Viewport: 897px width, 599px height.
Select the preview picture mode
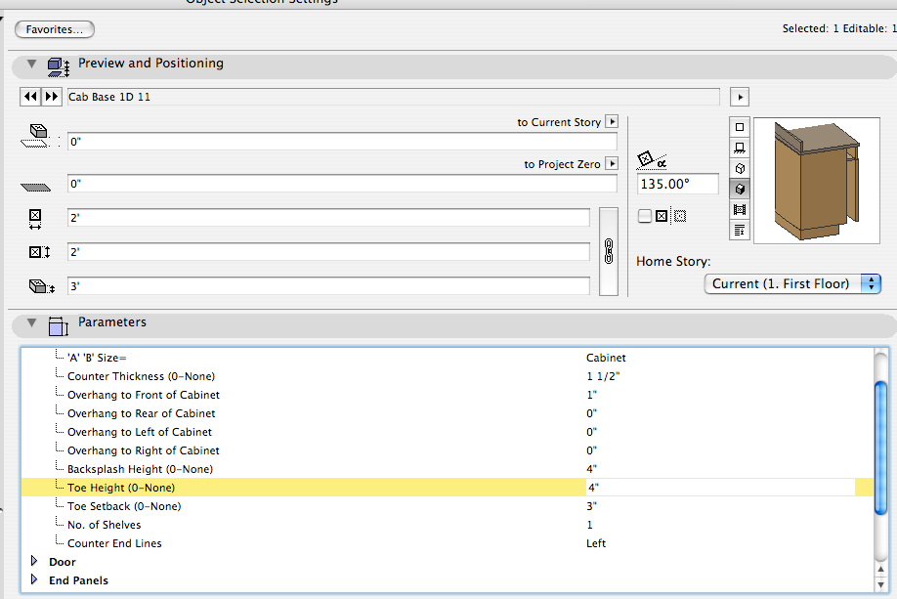(740, 209)
